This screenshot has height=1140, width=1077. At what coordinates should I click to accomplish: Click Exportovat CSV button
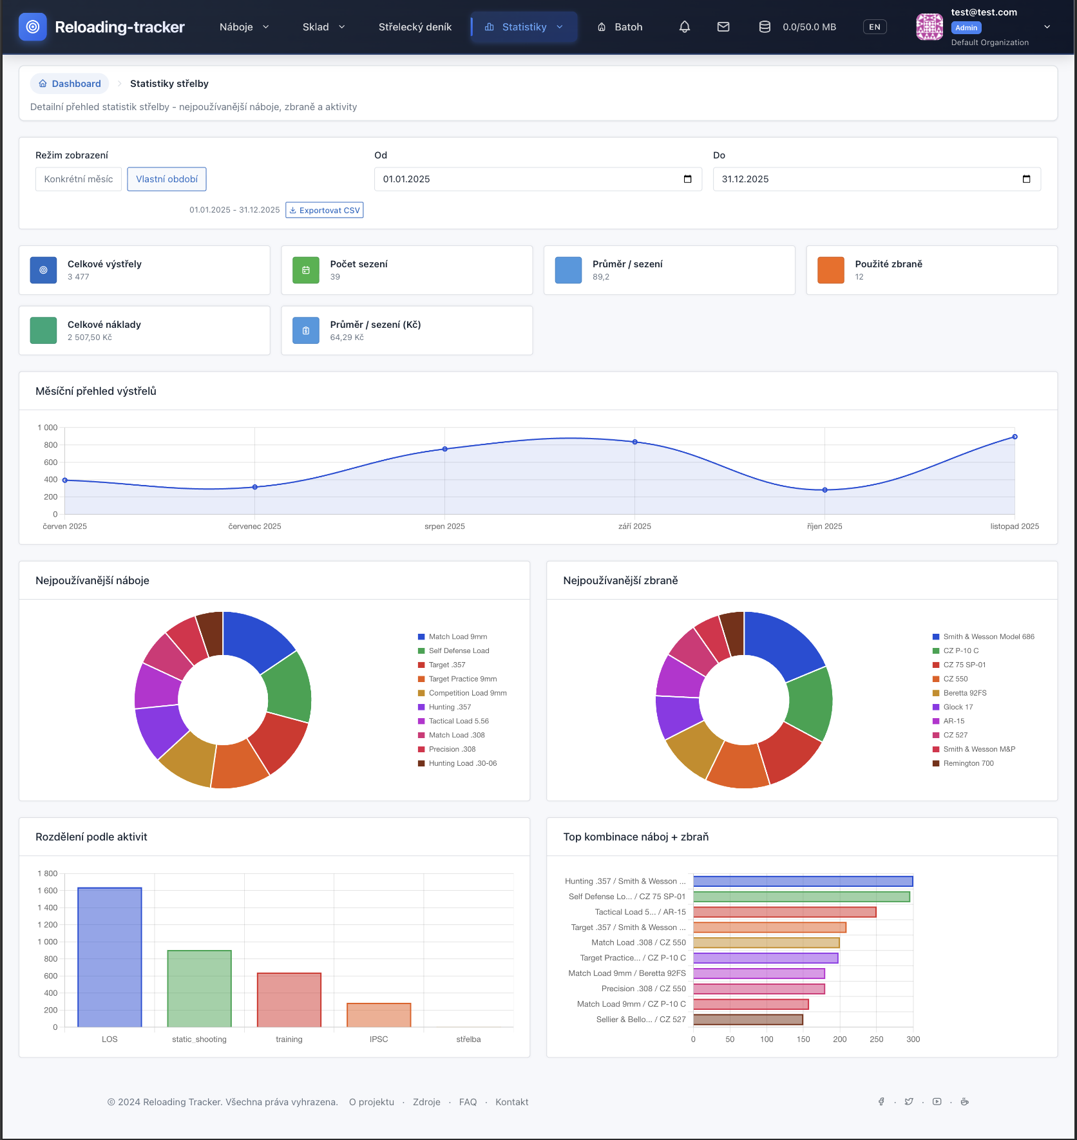(x=325, y=211)
